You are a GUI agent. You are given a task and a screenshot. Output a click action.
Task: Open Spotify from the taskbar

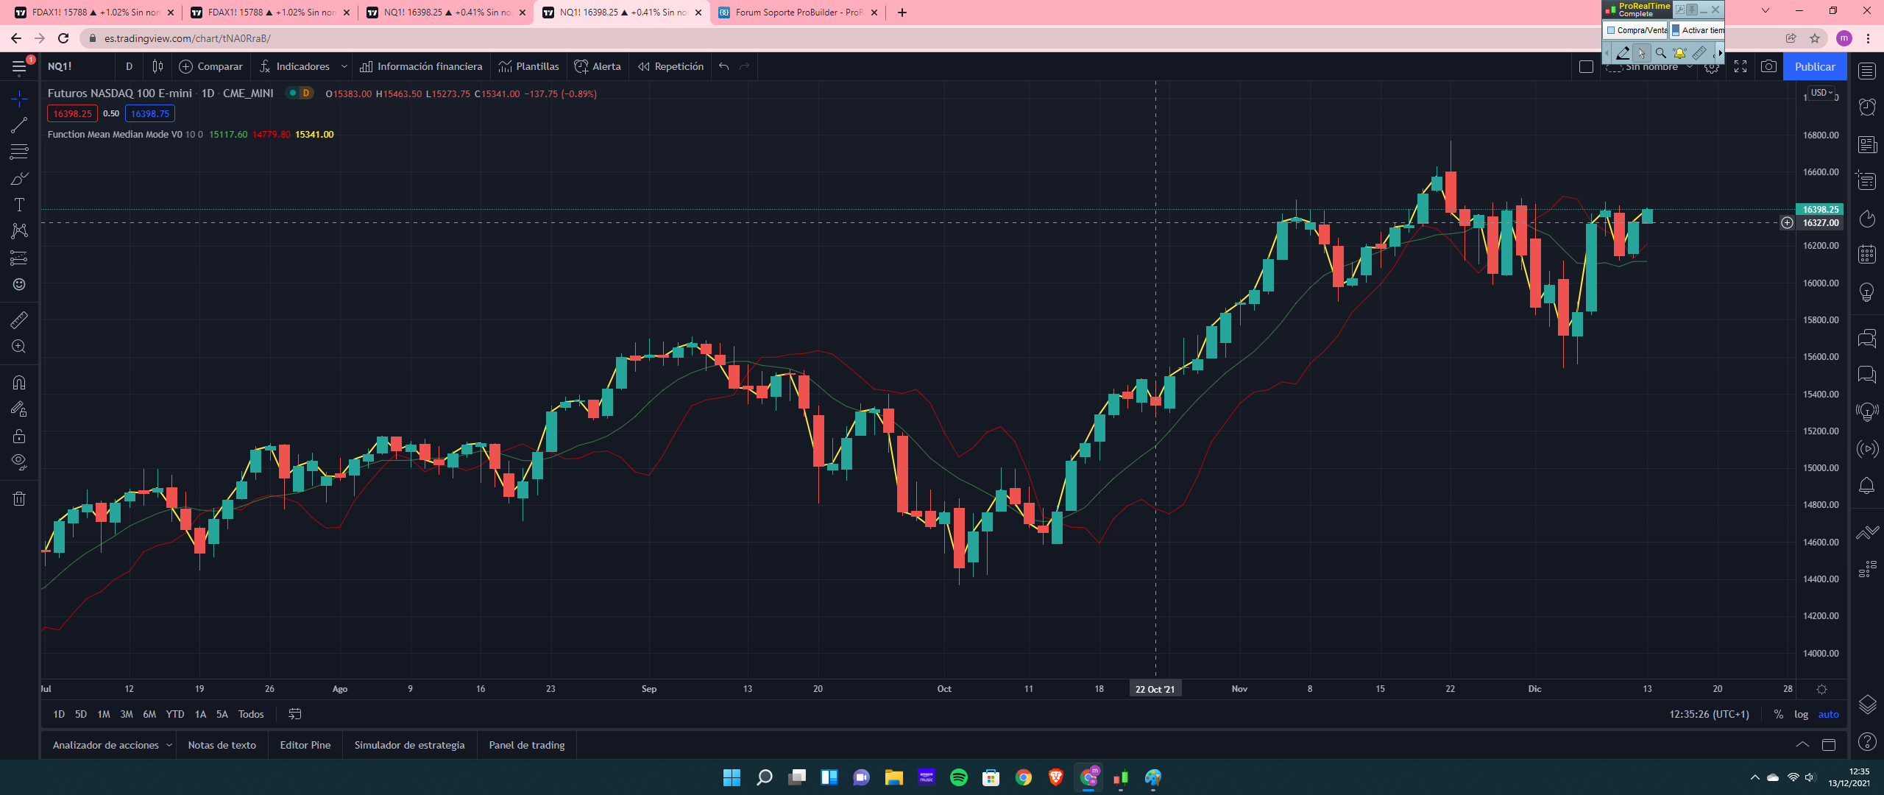coord(959,777)
